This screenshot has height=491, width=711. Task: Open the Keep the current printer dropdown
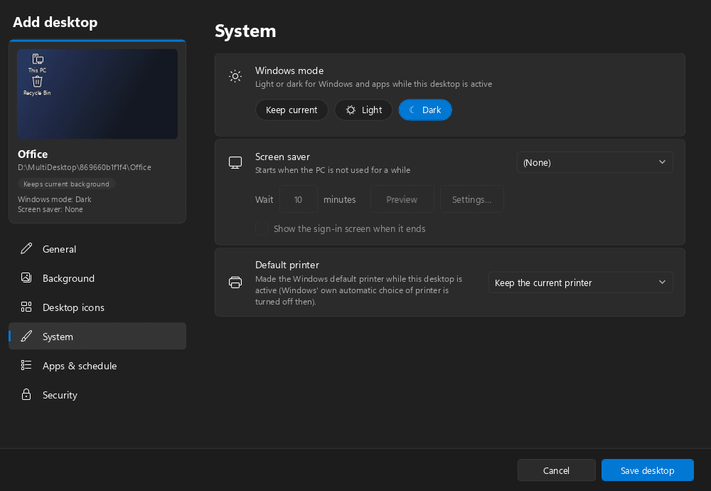pos(580,283)
